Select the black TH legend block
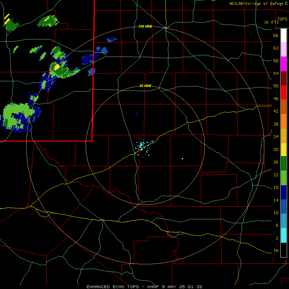The width and height of the screenshot is (289, 289). [x=284, y=250]
